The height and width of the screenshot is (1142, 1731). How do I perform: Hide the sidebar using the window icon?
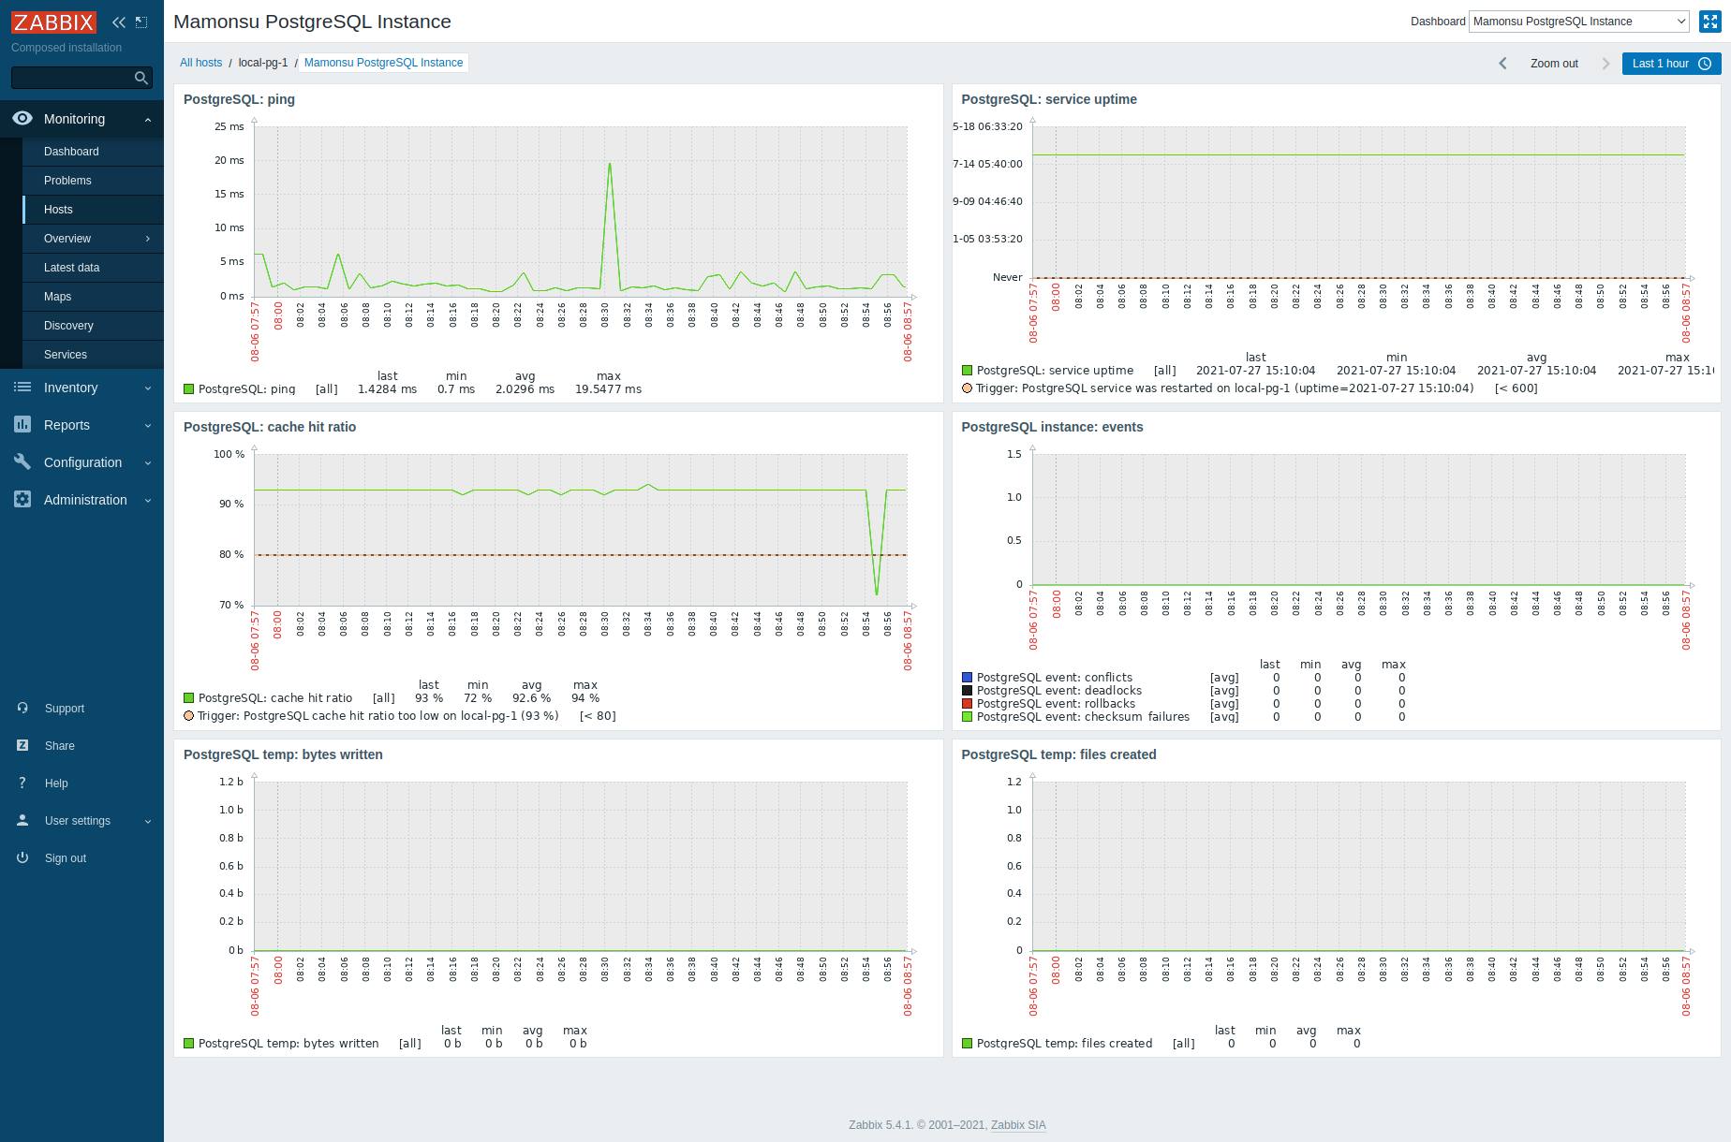pyautogui.click(x=141, y=22)
